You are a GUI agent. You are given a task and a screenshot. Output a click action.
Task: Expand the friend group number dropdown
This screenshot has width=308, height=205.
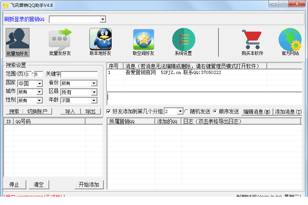tap(180, 112)
